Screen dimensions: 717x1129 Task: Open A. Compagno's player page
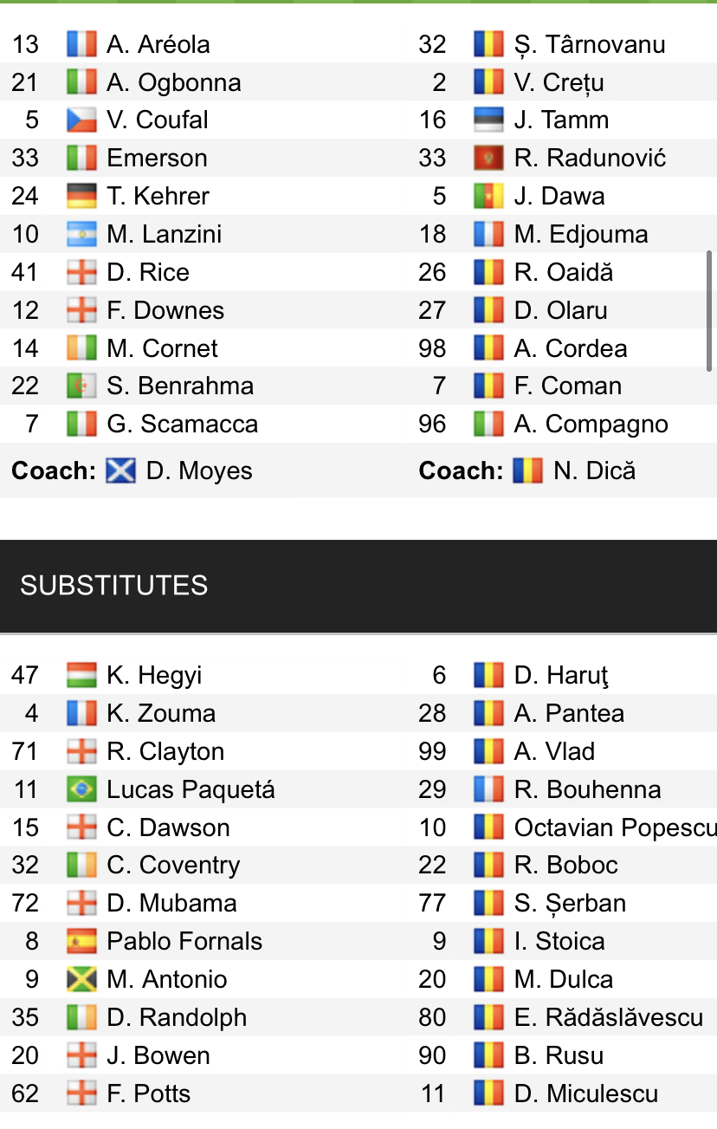pyautogui.click(x=591, y=425)
